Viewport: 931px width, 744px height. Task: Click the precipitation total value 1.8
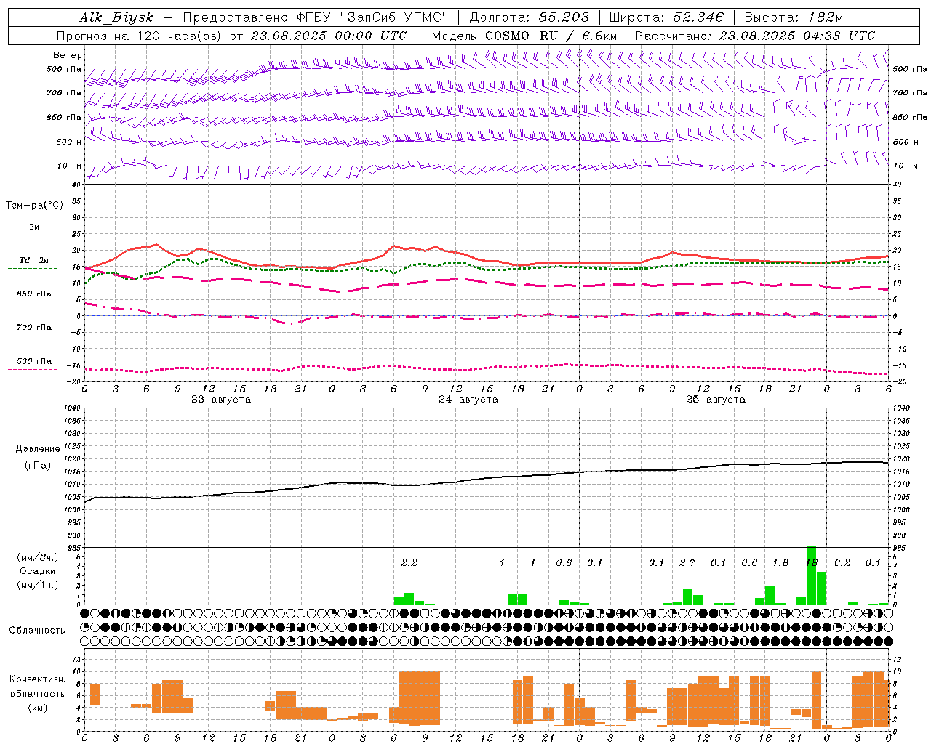(x=780, y=562)
